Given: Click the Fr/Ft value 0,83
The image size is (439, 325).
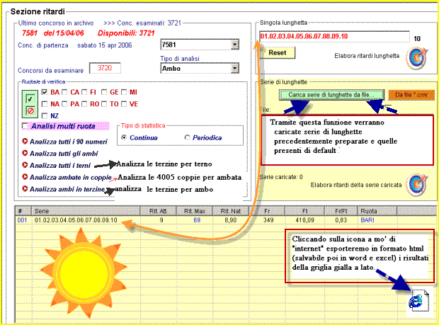Looking at the screenshot, I should [341, 220].
